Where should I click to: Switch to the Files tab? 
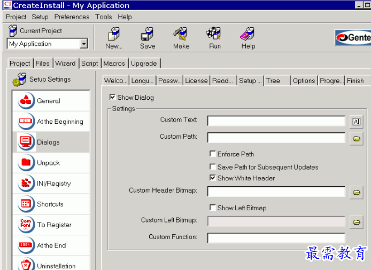43,63
